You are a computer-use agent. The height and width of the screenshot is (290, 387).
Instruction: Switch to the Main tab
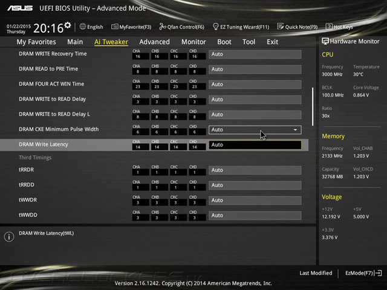pyautogui.click(x=75, y=42)
